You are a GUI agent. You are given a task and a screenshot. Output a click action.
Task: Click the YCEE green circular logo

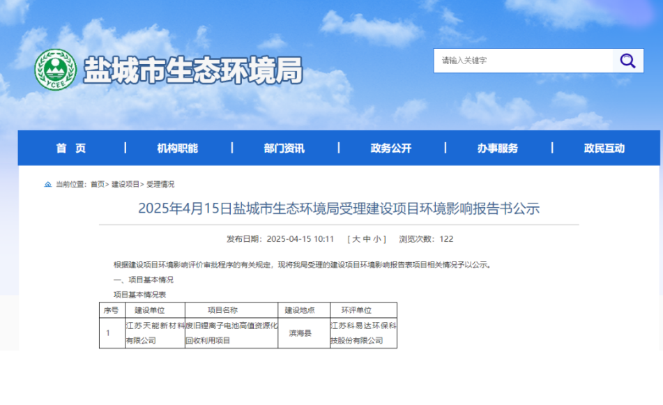[x=55, y=70]
